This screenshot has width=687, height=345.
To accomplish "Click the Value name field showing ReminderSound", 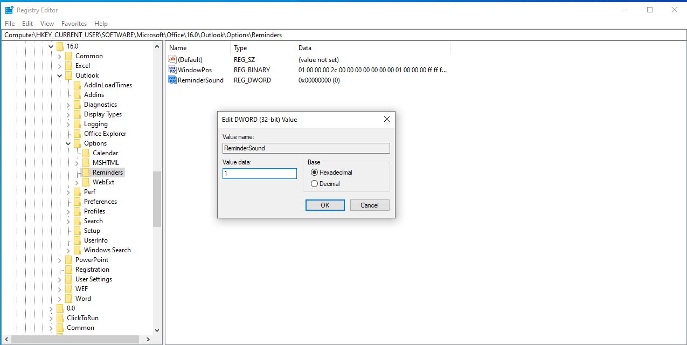I will pos(306,148).
